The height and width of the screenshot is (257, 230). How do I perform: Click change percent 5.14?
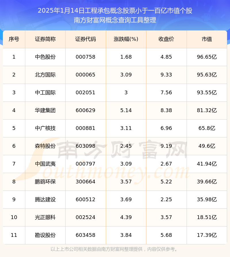[x=126, y=110]
